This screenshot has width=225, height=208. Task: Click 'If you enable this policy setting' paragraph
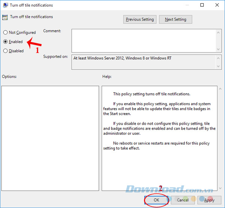click(x=157, y=109)
